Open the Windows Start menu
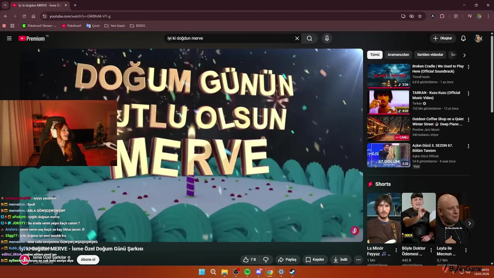This screenshot has height=278, width=494. click(202, 272)
